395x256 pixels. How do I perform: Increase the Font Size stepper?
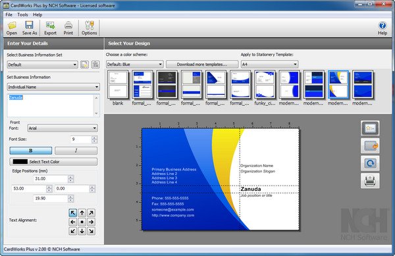[x=94, y=138]
